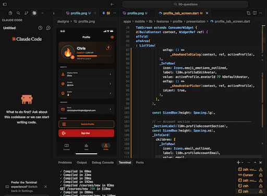Maximize the panel with the chevron up

255,163
